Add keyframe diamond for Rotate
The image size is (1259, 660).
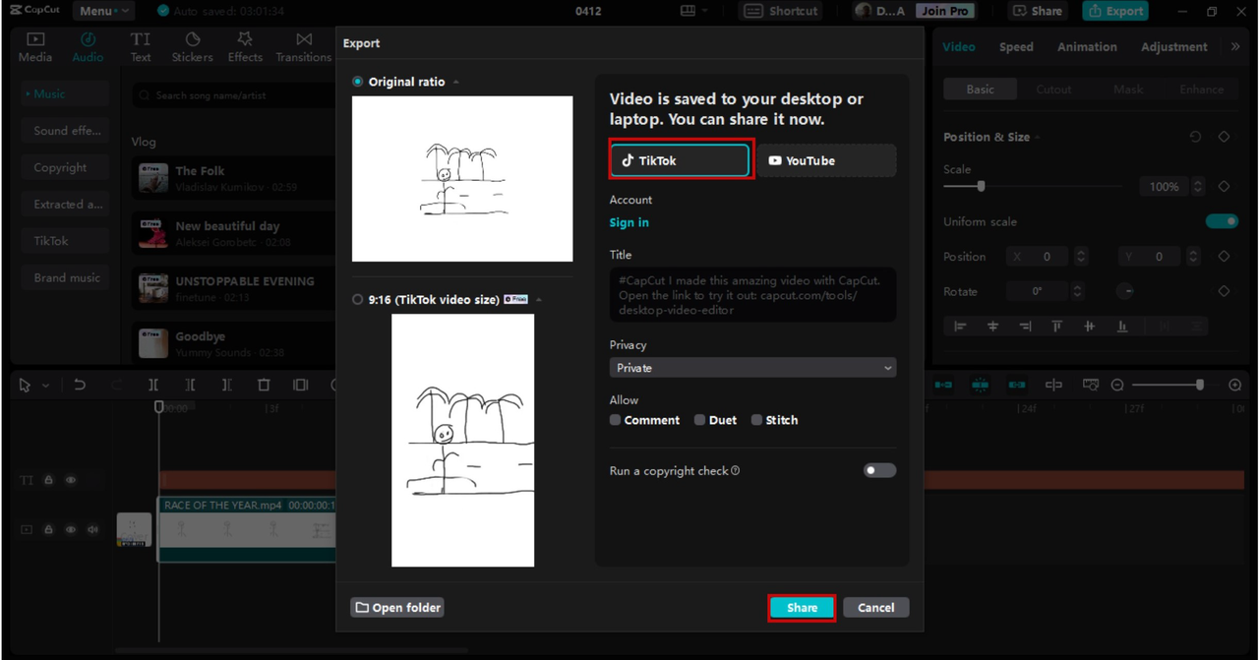pos(1224,291)
